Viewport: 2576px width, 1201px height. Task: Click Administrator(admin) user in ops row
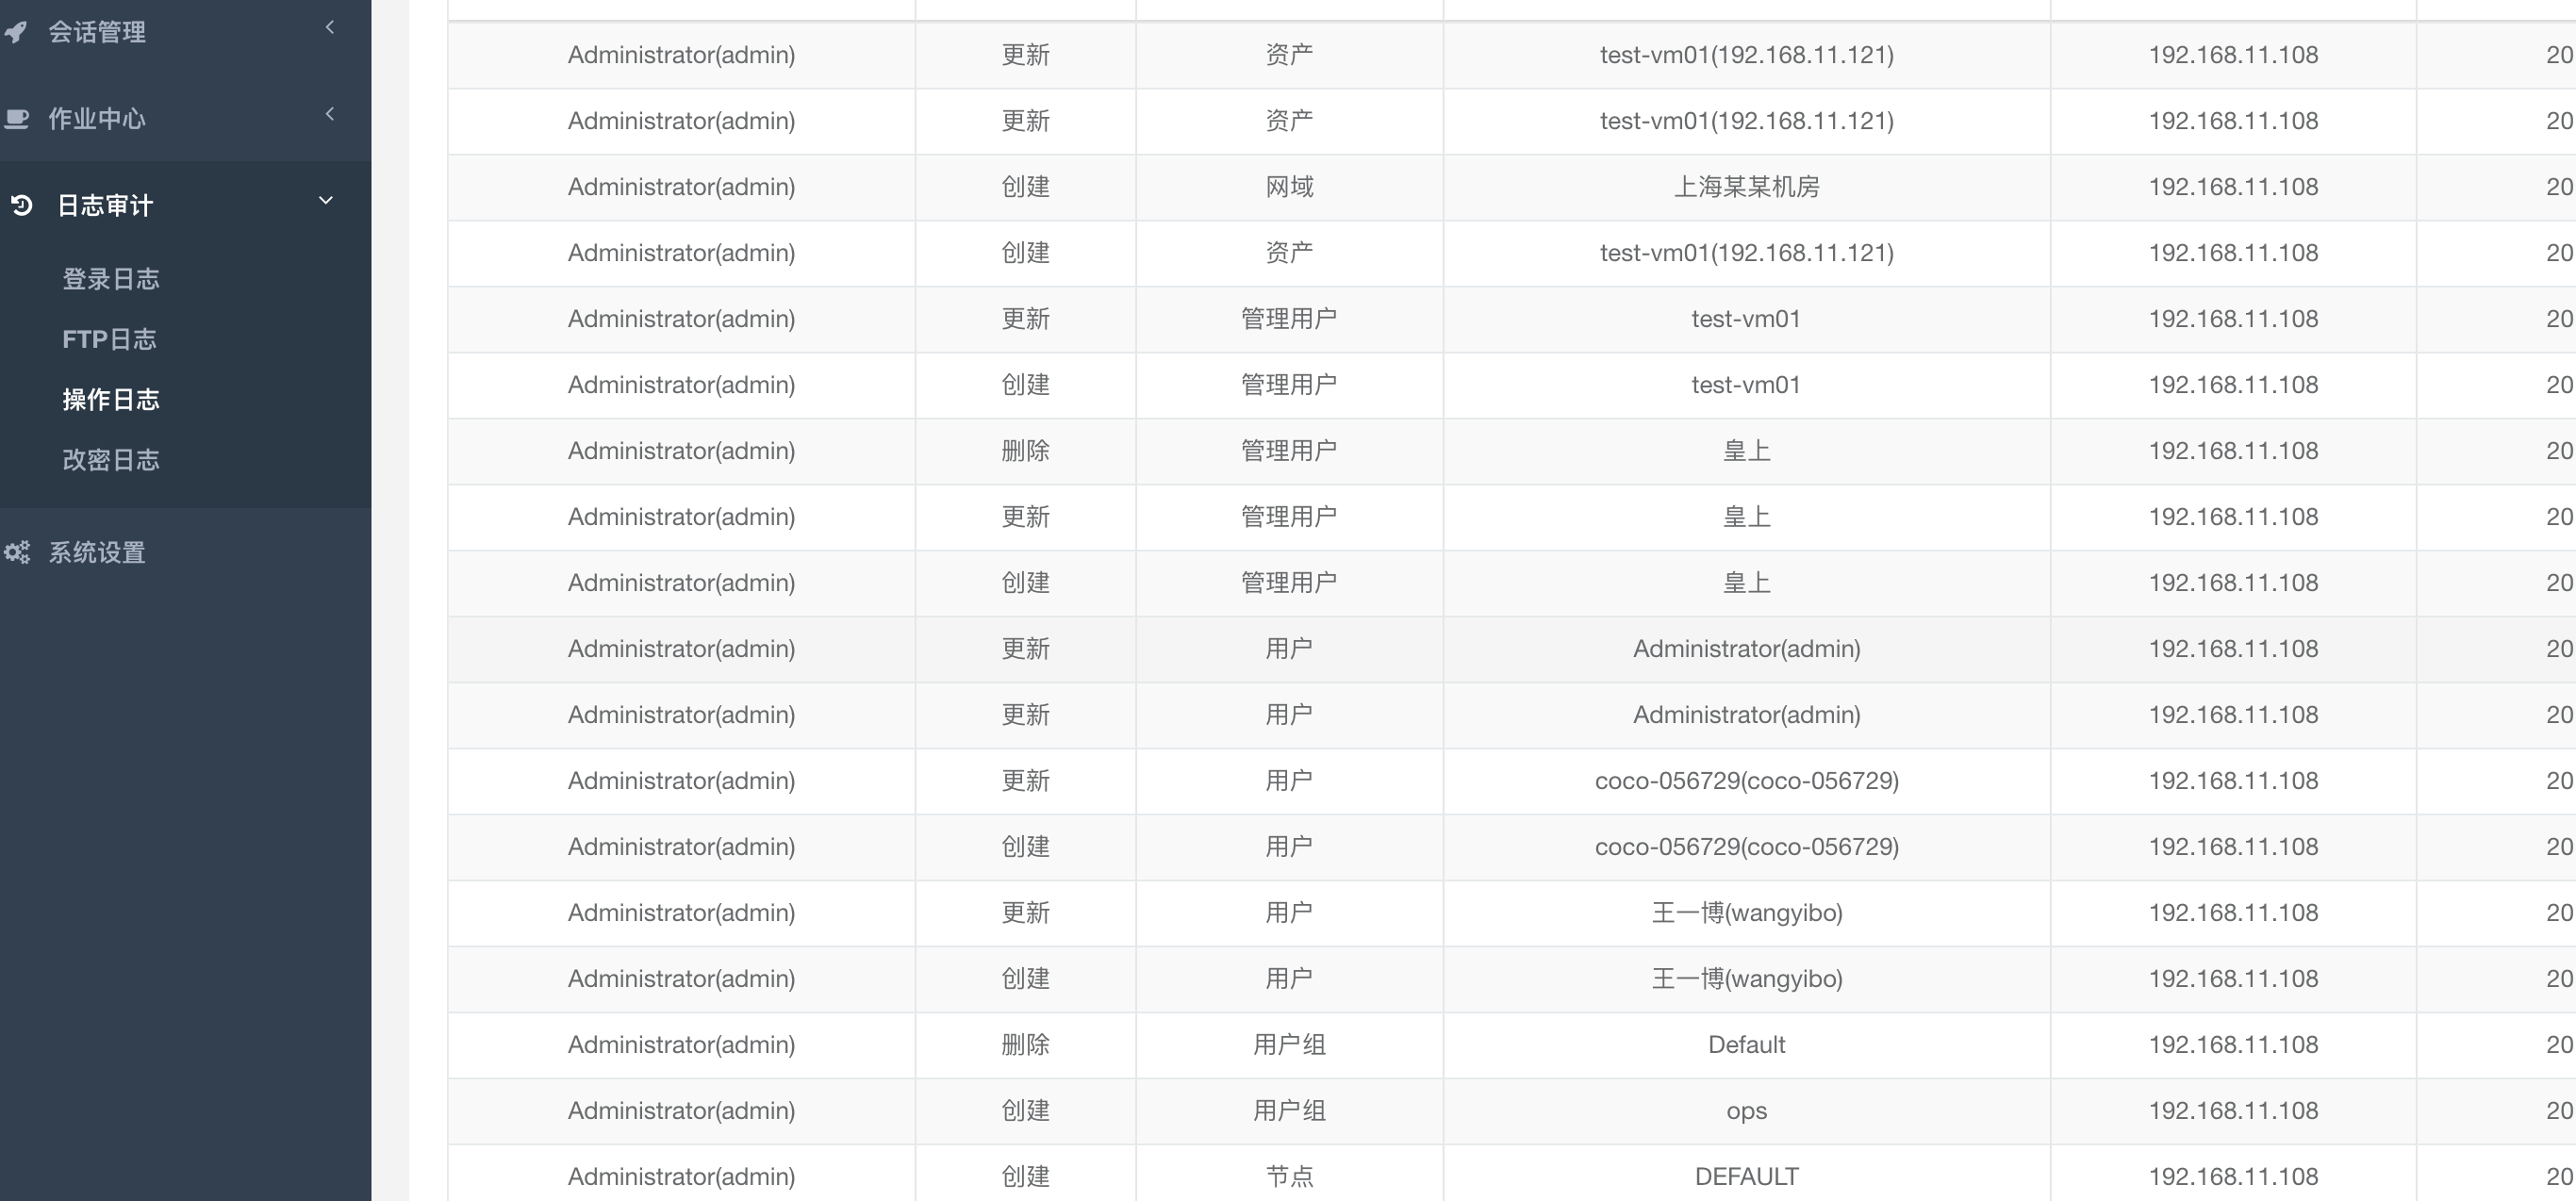(682, 1111)
